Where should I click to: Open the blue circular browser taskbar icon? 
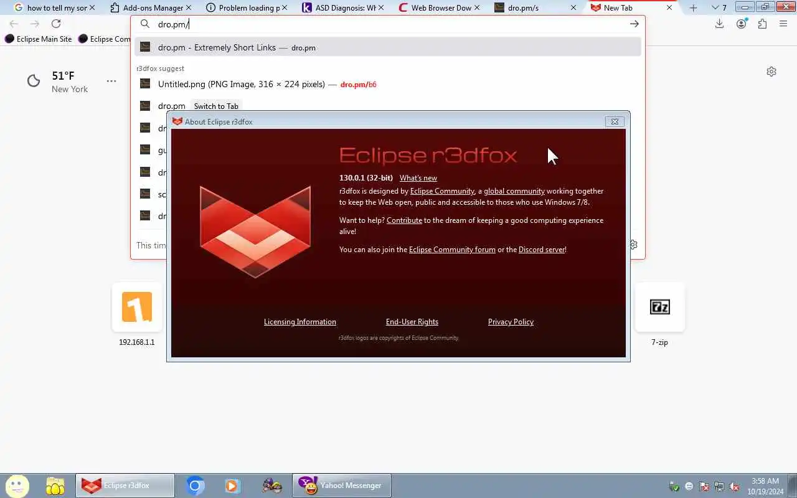tap(196, 486)
